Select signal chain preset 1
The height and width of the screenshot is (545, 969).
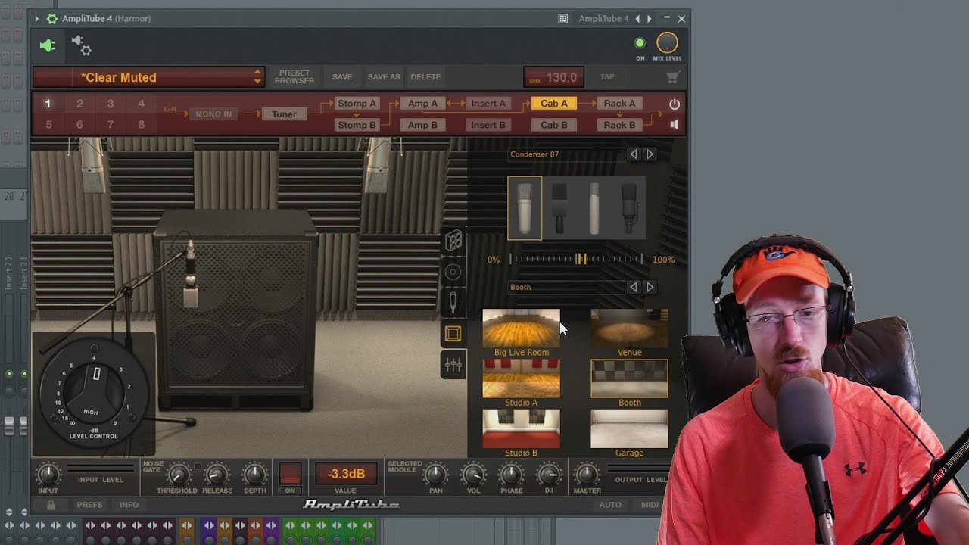click(48, 104)
